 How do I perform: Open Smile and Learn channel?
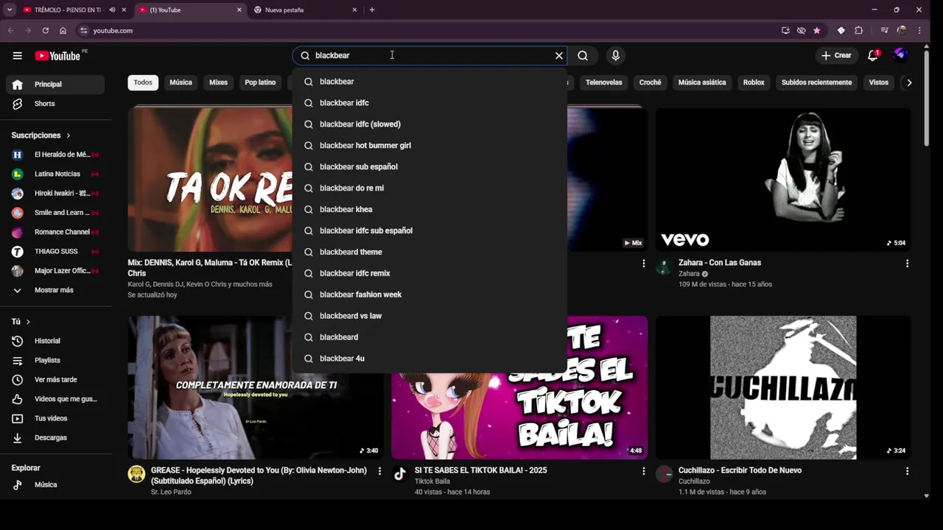(x=55, y=213)
